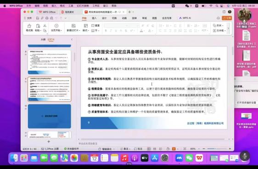Click the orange Share button
Screen dimensions: 258x169
click(x=227, y=18)
